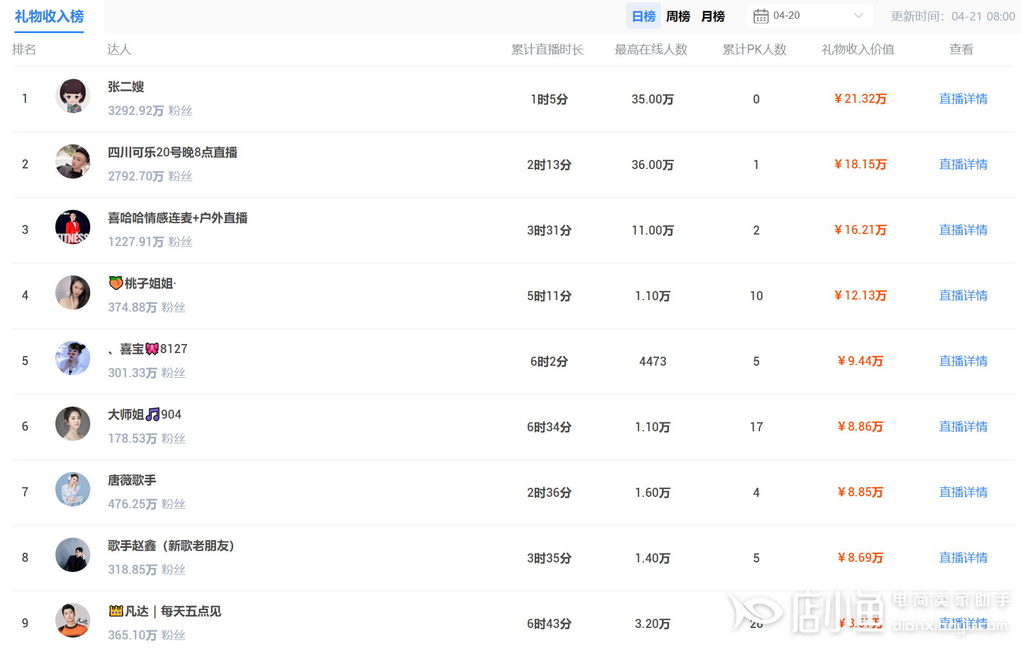Open 四川可乐 streamer avatar
Image resolution: width=1021 pixels, height=652 pixels.
click(73, 161)
